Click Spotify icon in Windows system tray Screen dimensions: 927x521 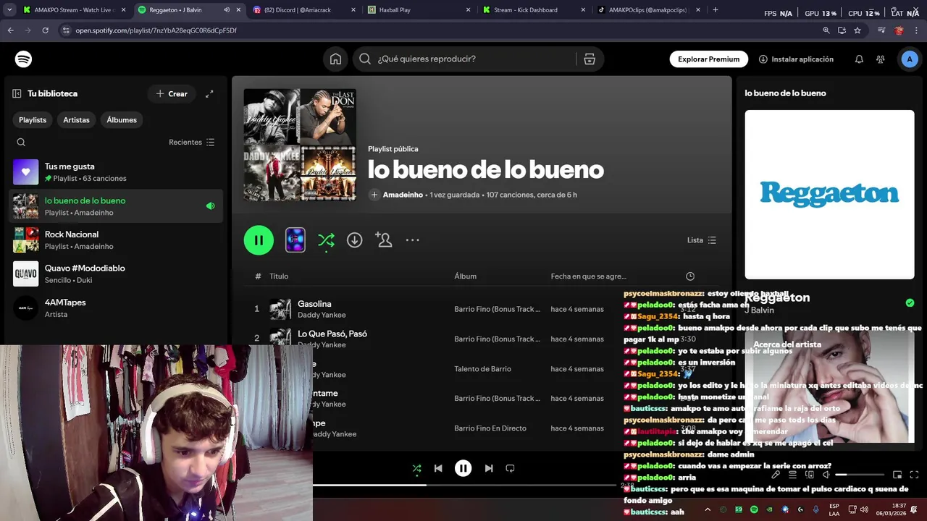click(754, 509)
